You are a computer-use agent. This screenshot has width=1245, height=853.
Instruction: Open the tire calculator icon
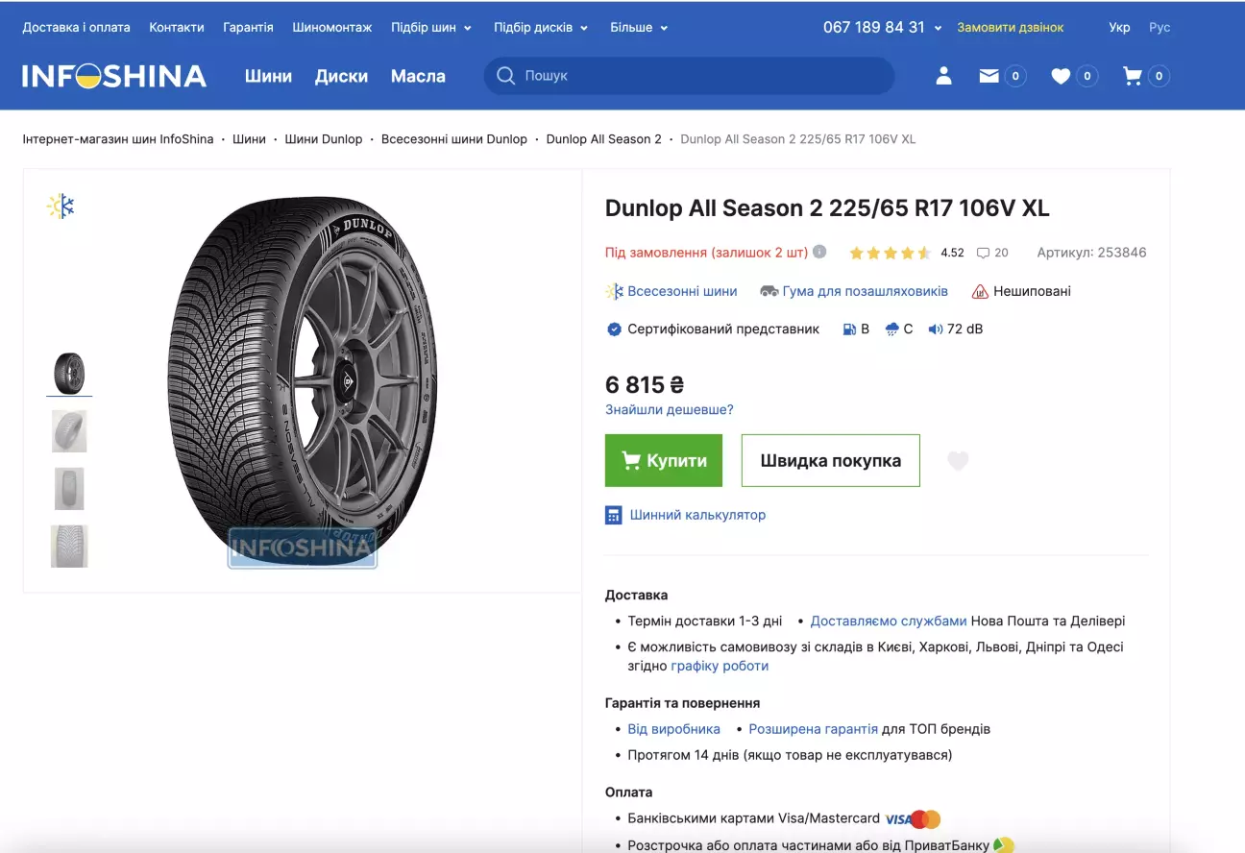point(613,515)
